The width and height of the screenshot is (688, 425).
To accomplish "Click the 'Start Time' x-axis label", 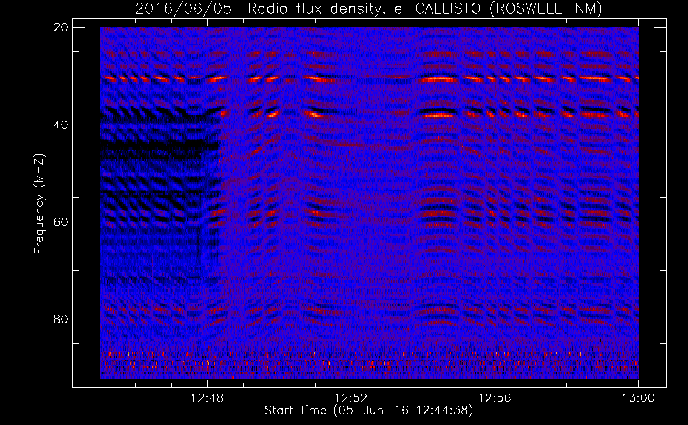I will pyautogui.click(x=369, y=411).
